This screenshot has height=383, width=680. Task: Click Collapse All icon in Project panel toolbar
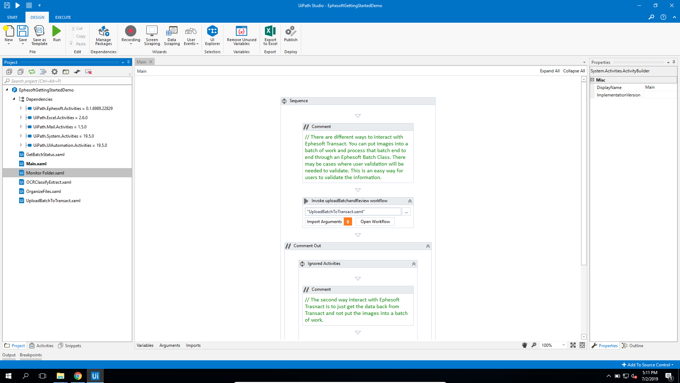21,72
